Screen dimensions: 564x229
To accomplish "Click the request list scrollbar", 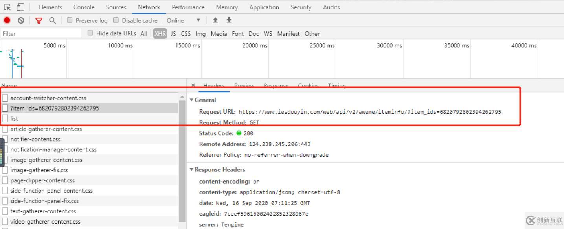I will (182, 161).
